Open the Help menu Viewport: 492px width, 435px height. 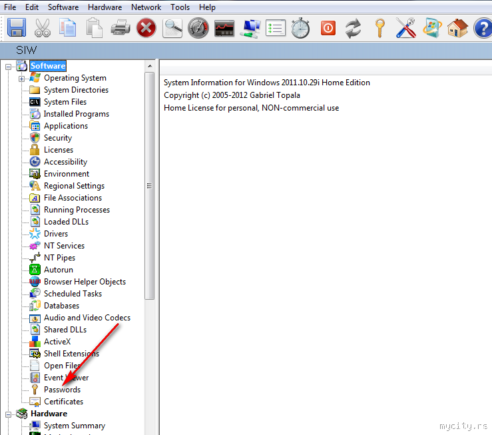(x=207, y=7)
